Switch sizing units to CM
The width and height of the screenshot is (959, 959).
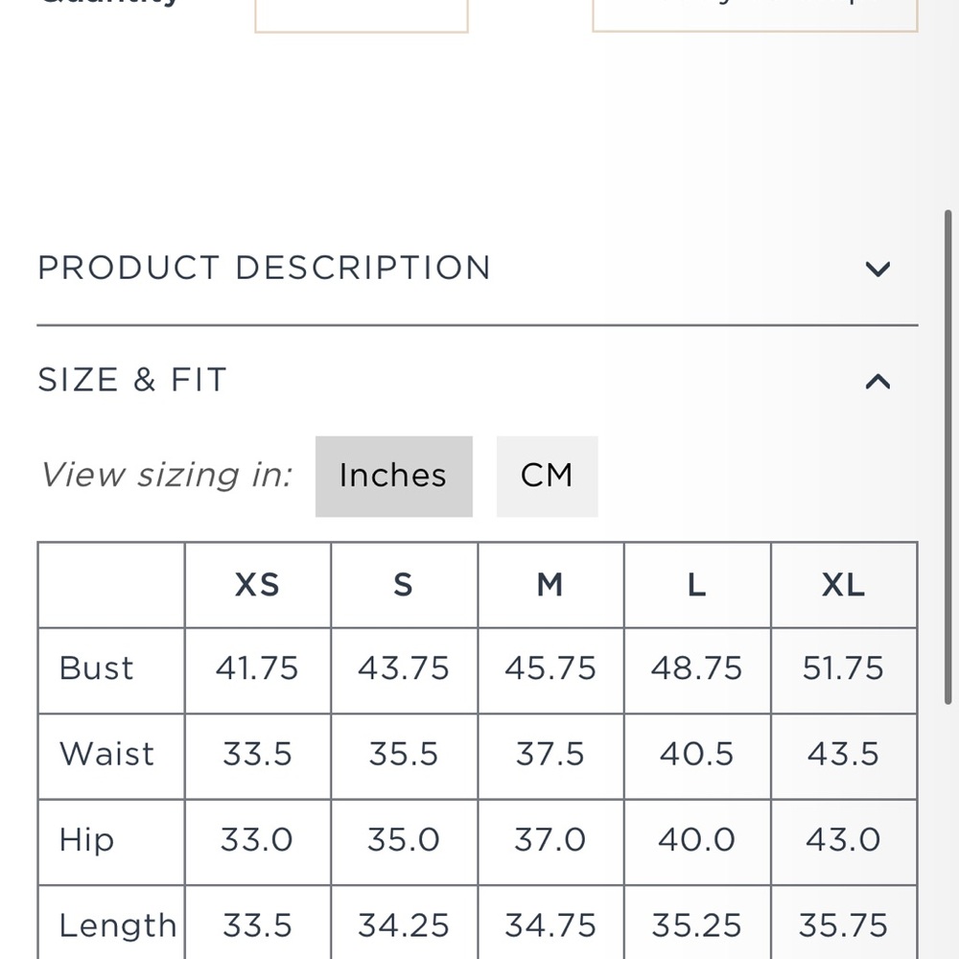click(x=548, y=477)
